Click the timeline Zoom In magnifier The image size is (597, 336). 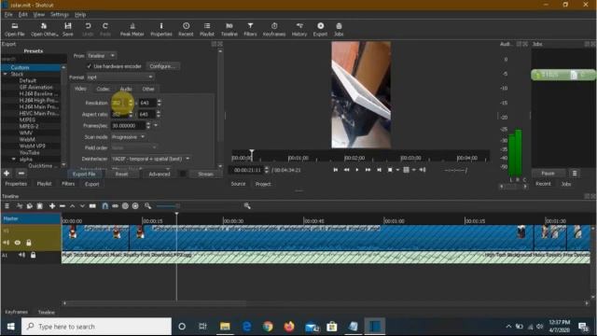(x=247, y=206)
